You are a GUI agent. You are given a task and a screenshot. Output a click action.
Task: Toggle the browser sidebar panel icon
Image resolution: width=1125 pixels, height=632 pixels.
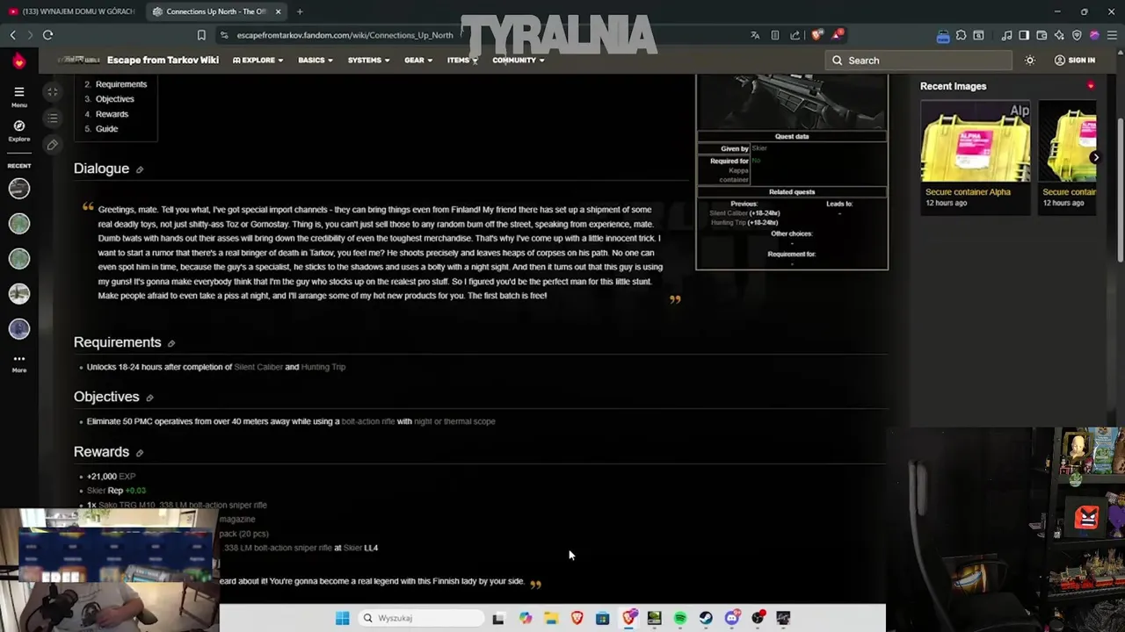1024,35
